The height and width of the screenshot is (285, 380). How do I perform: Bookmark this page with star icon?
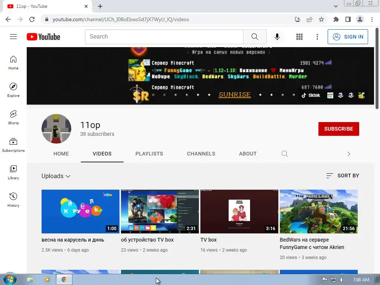321,19
